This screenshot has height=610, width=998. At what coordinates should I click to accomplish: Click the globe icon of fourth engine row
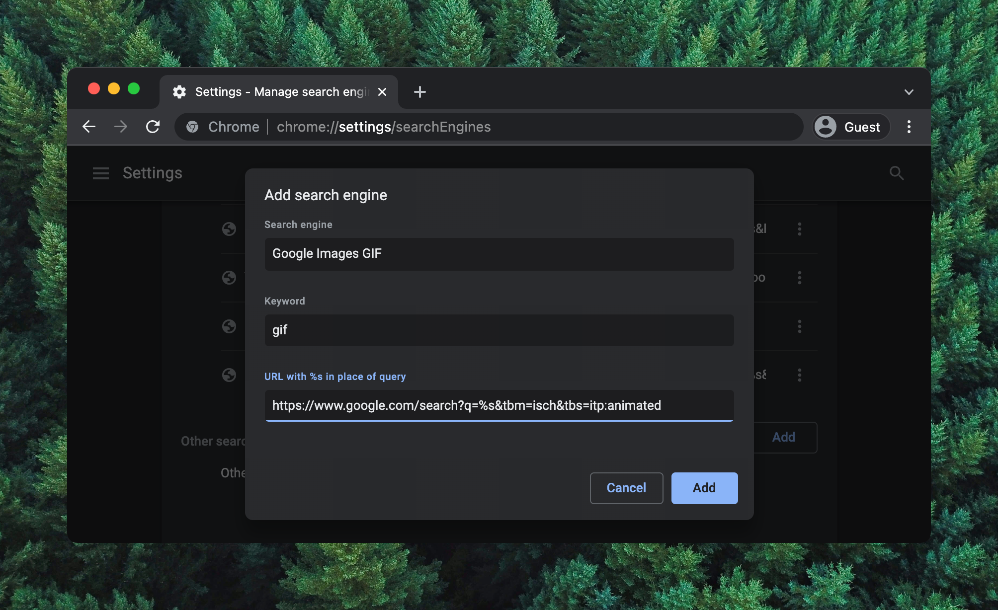pyautogui.click(x=229, y=375)
